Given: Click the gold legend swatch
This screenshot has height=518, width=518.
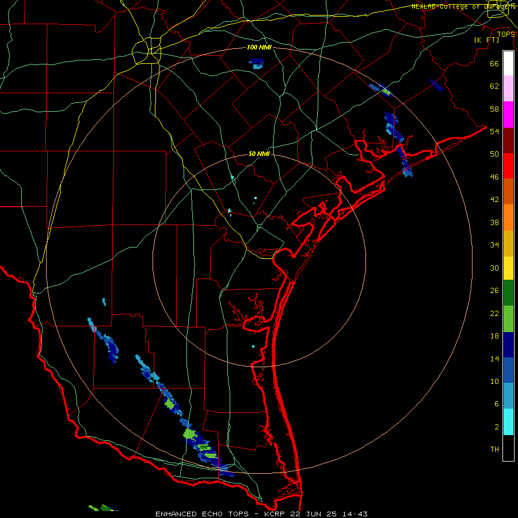Looking at the screenshot, I should [x=508, y=243].
